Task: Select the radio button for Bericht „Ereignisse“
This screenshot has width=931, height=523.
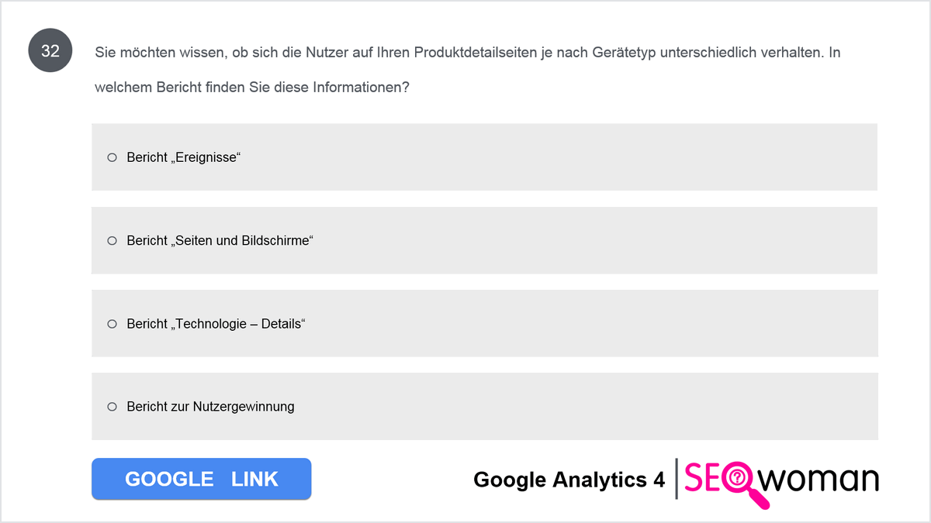Action: (x=112, y=157)
